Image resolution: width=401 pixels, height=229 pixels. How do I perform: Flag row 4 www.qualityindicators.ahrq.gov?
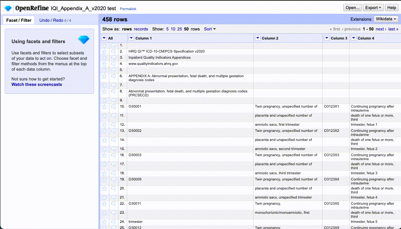pos(113,64)
